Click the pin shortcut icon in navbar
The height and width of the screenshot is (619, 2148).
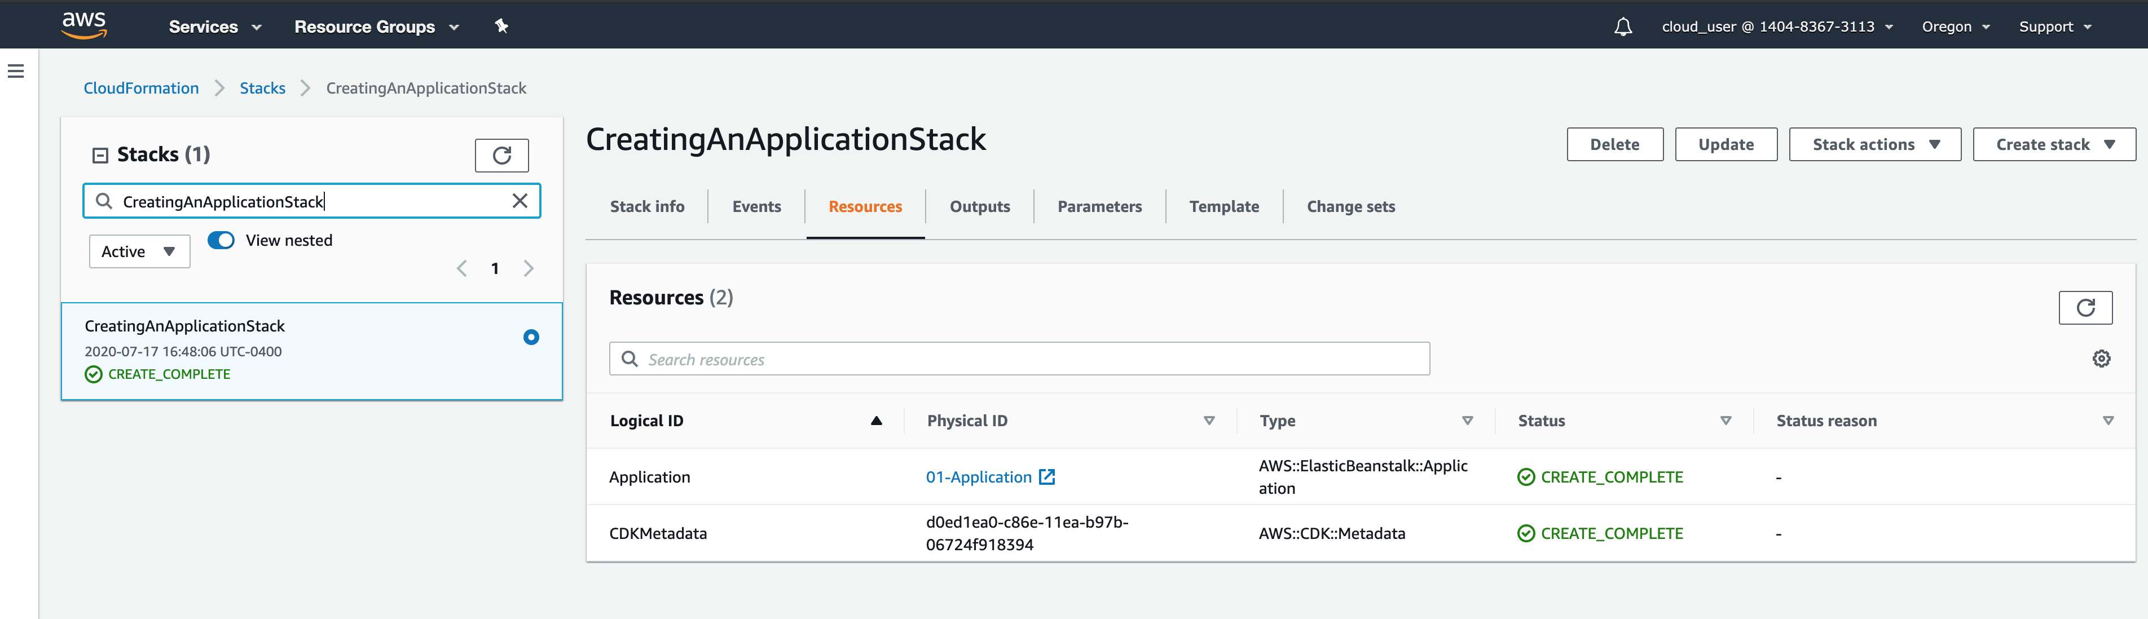tap(501, 26)
